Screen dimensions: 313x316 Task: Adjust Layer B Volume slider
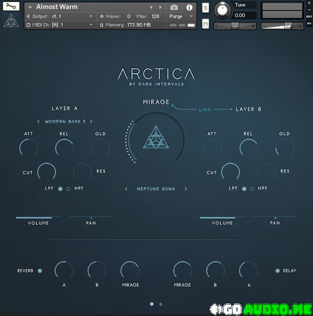pos(222,217)
